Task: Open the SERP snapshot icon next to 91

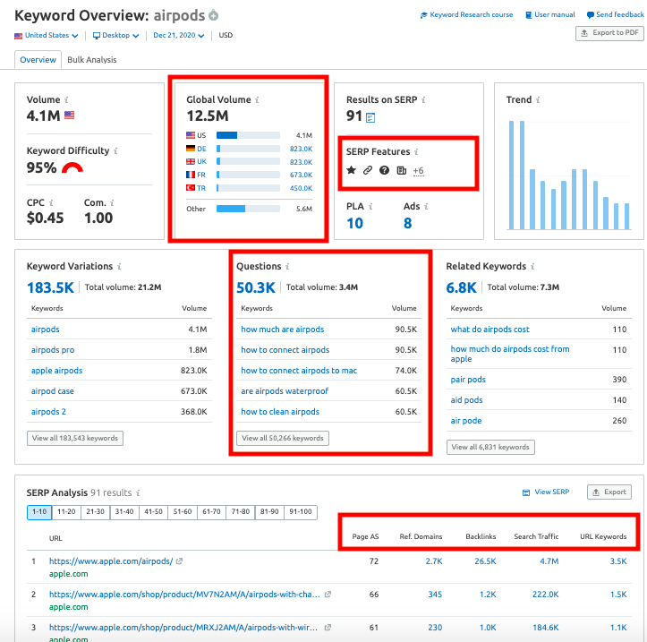Action: 370,118
